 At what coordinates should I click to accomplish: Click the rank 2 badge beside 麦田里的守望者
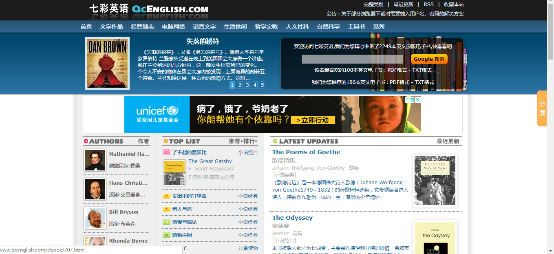[x=166, y=196]
